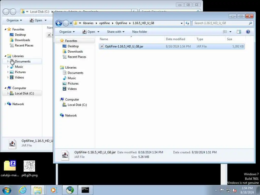Expand Local Disk (C:) arrow in back window

8,93
